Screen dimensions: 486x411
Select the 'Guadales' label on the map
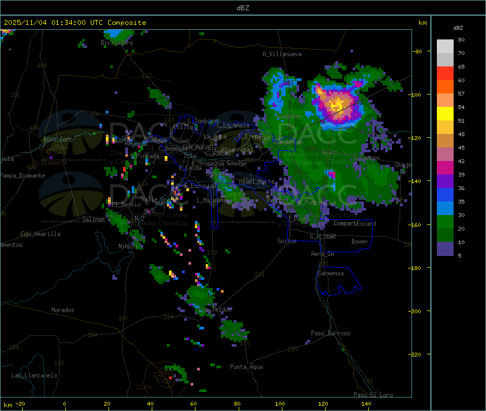tap(288, 116)
